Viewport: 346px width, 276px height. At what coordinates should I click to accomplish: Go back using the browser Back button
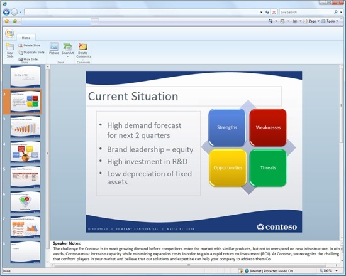pyautogui.click(x=6, y=12)
